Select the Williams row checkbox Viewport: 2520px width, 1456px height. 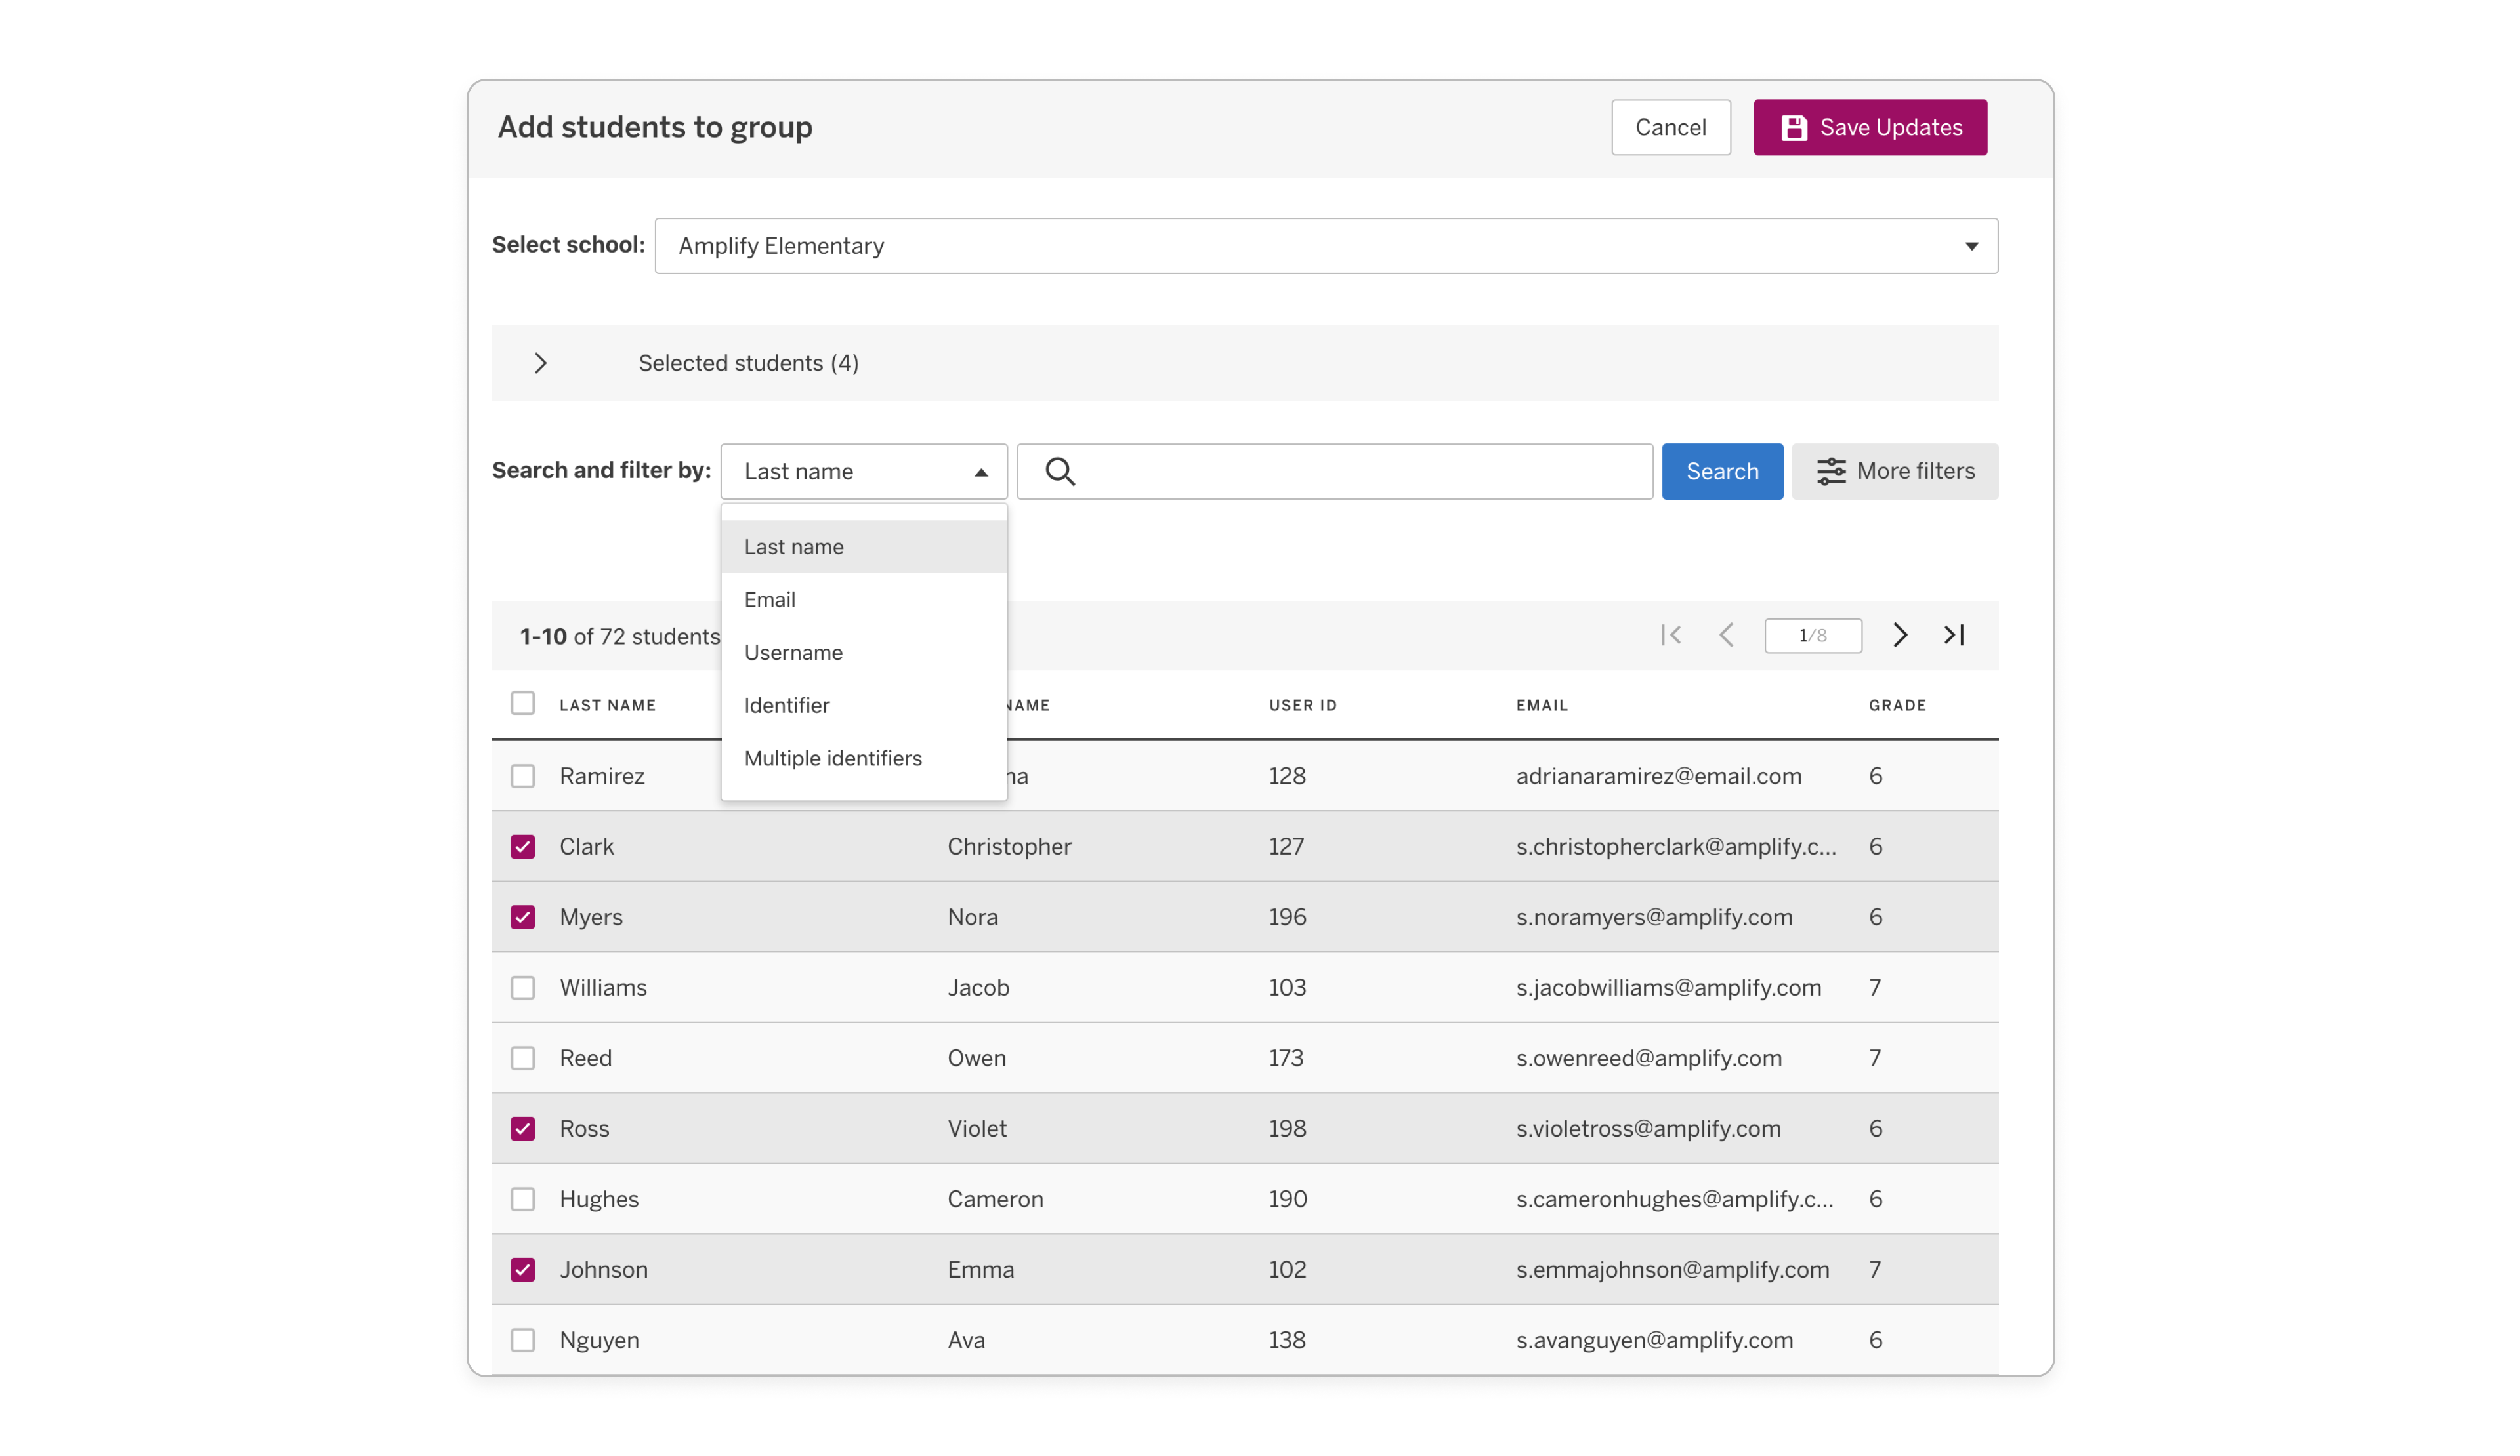point(523,987)
